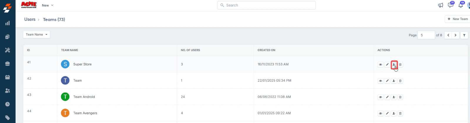470x123 pixels.
Task: Click the ACTIONS column header
Action: pyautogui.click(x=384, y=50)
